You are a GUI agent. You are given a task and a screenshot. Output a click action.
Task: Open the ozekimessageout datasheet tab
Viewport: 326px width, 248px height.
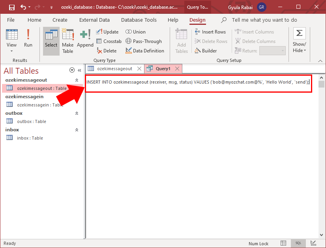point(114,68)
